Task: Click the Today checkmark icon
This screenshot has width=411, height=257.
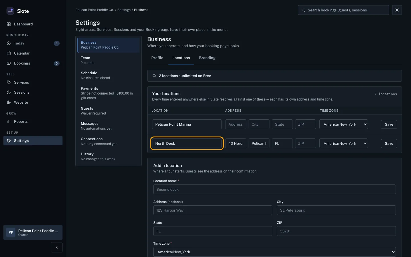Action: (9, 43)
